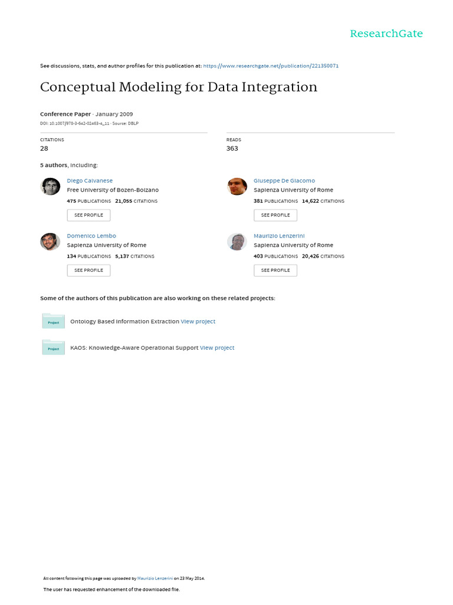This screenshot has width=453, height=605.
Task: Open Maurizio Lenzerini author name link
Action: click(279, 236)
